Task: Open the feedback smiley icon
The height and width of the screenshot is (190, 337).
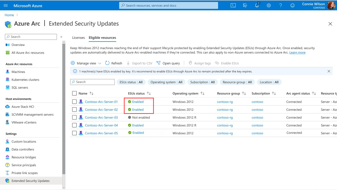Action: pos(292,5)
